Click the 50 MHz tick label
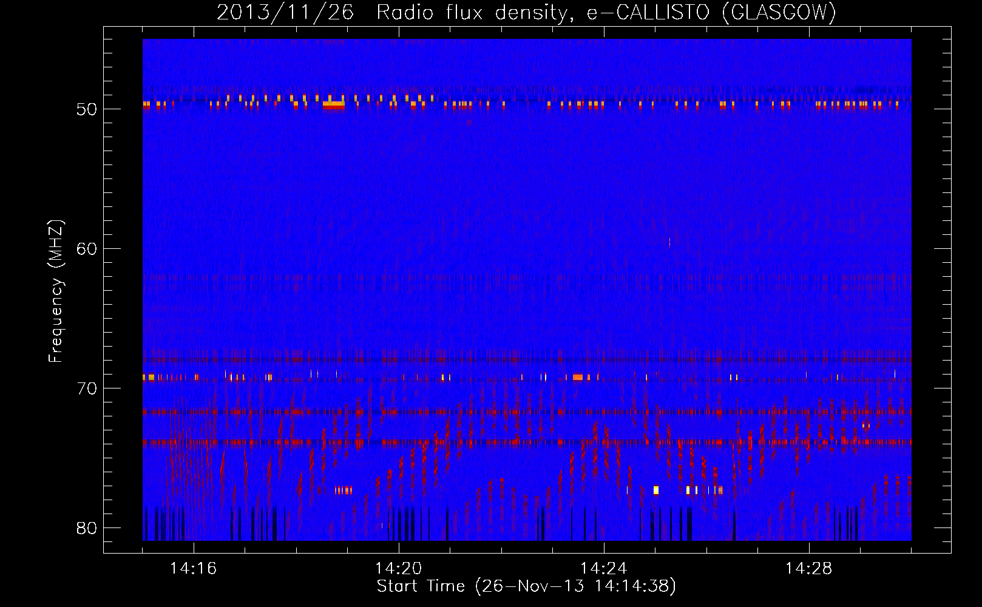The height and width of the screenshot is (607, 982). (87, 109)
